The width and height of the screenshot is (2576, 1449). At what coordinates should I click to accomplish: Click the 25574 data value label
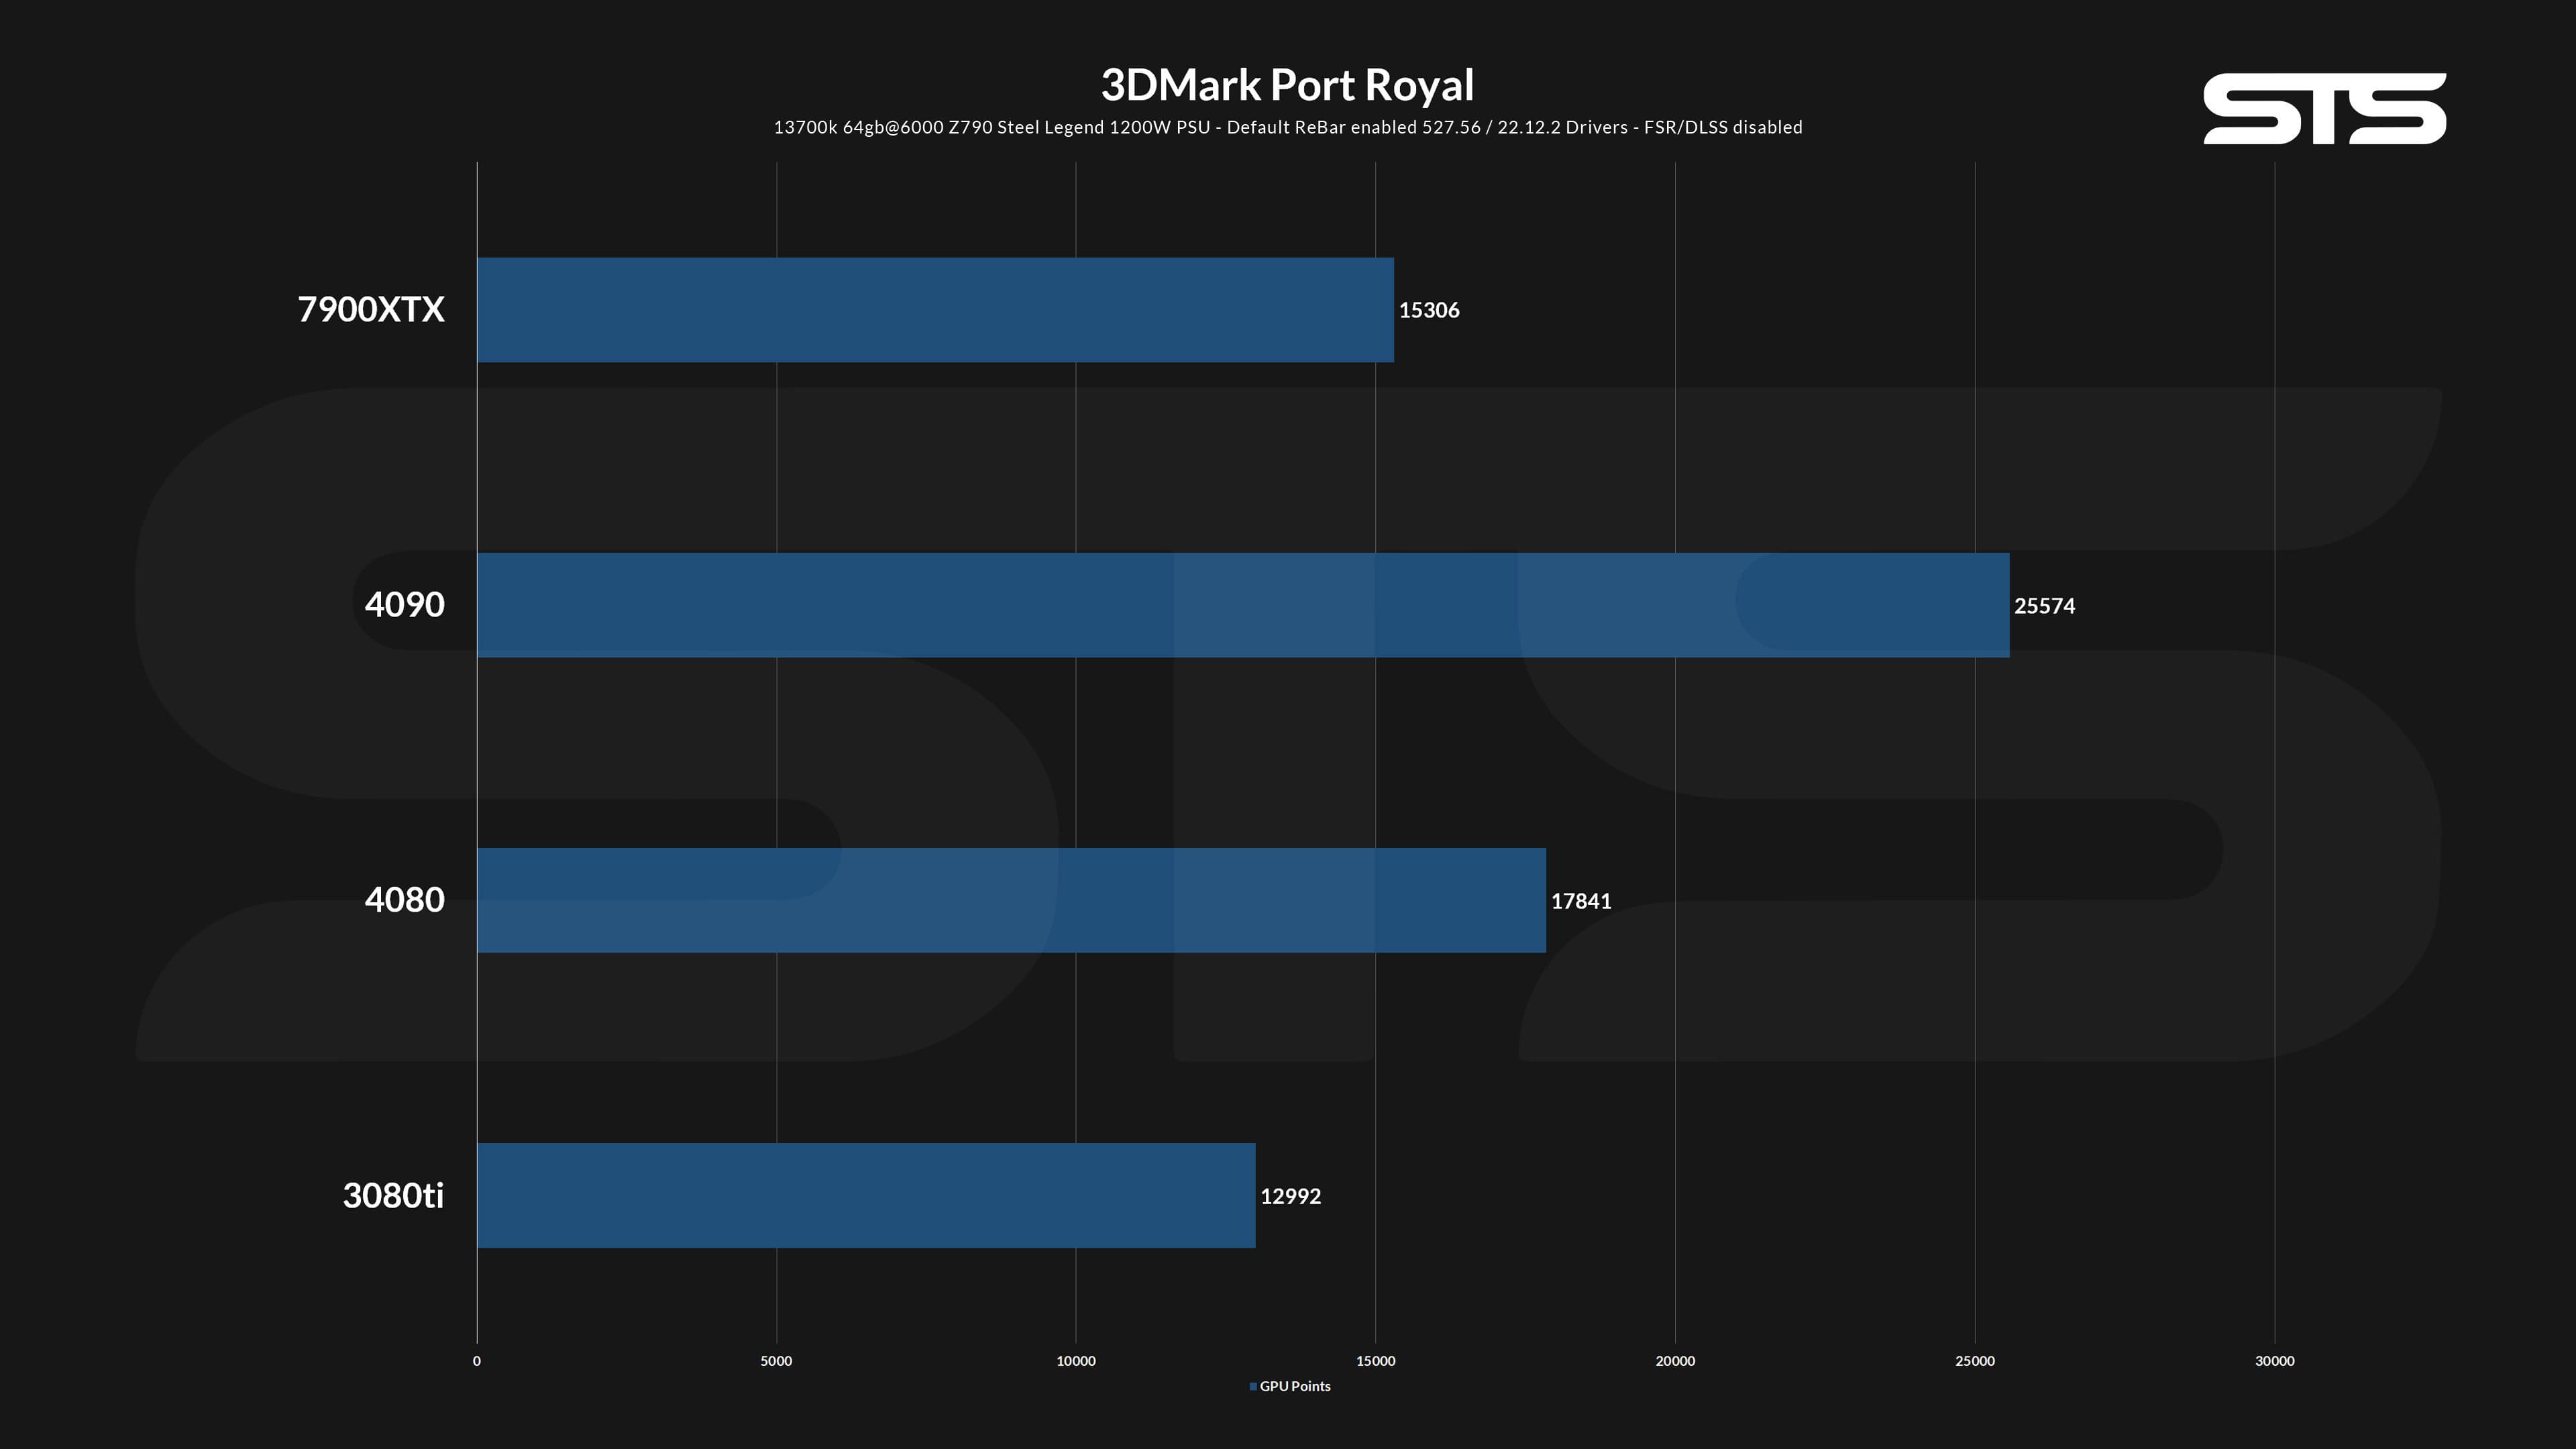2044,605
